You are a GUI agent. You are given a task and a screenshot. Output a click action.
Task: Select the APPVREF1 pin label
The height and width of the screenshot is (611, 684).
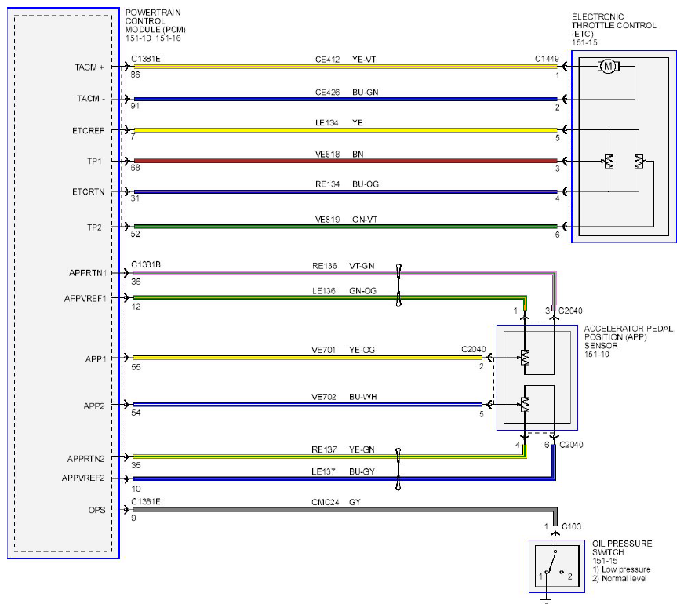85,298
